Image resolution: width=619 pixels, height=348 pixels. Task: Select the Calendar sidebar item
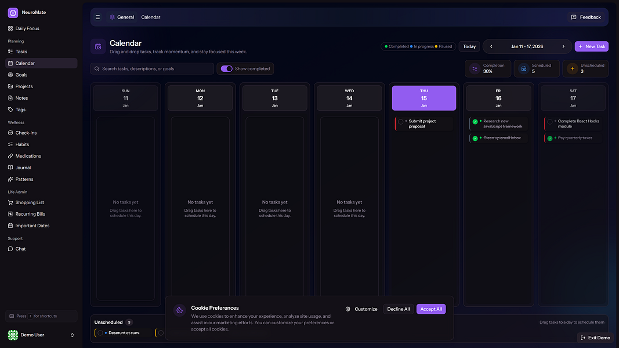pos(41,63)
